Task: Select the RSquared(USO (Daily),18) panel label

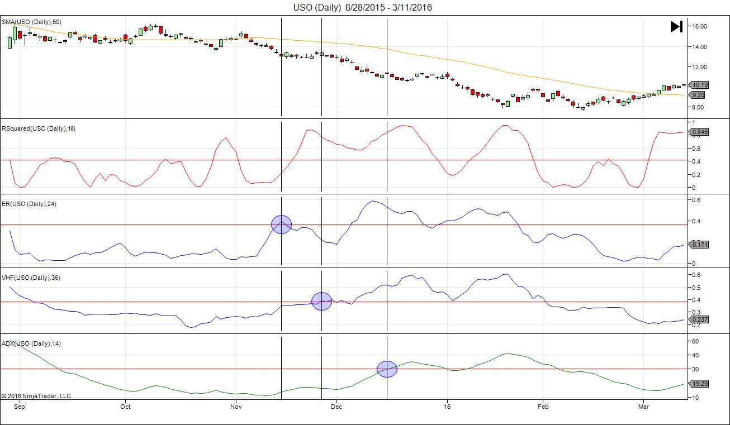Action: click(39, 128)
